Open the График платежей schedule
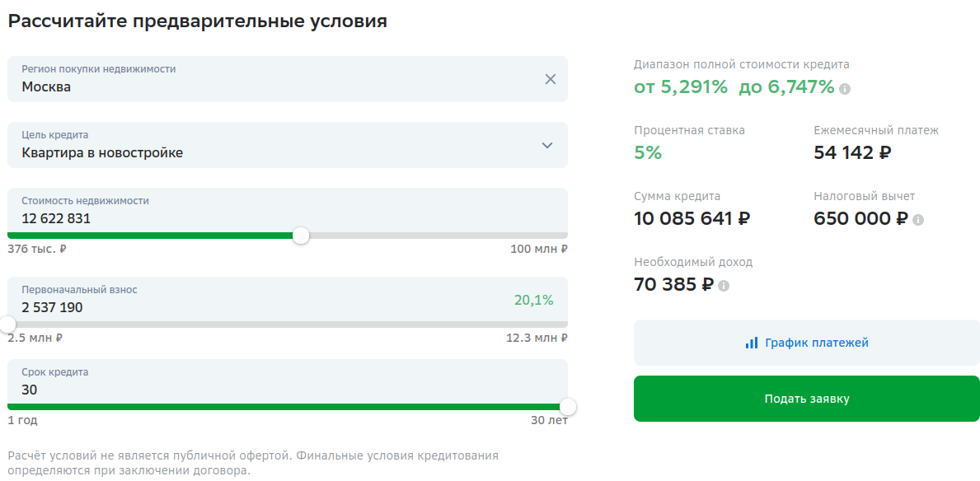This screenshot has width=980, height=481. 807,343
